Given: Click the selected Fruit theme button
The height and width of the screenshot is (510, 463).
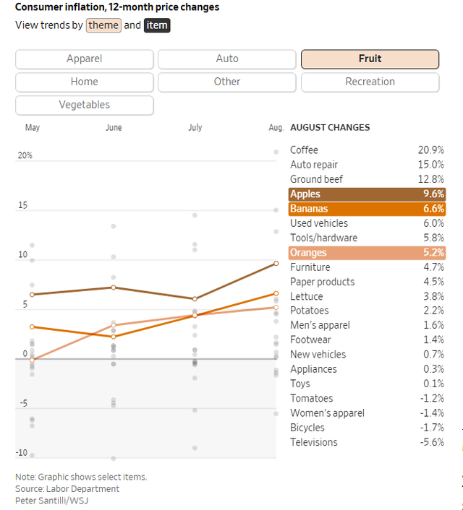Looking at the screenshot, I should tap(370, 59).
